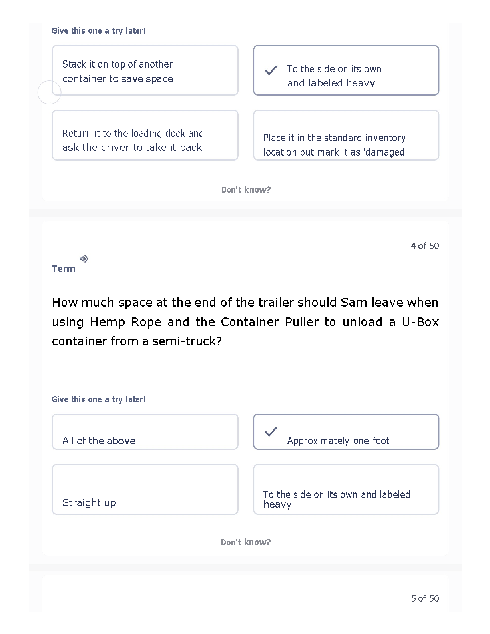Pick the 'All of the above' option

point(145,432)
